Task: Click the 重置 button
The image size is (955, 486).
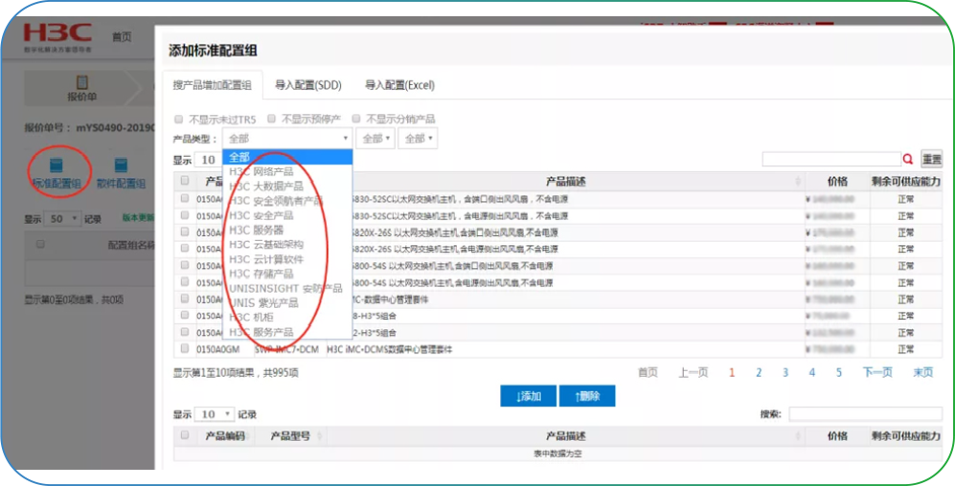Action: pyautogui.click(x=932, y=160)
